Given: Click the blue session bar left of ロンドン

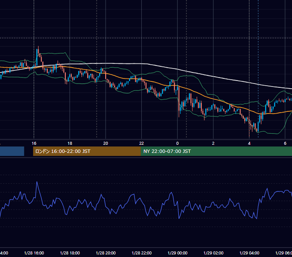Looking at the screenshot, I should point(12,151).
